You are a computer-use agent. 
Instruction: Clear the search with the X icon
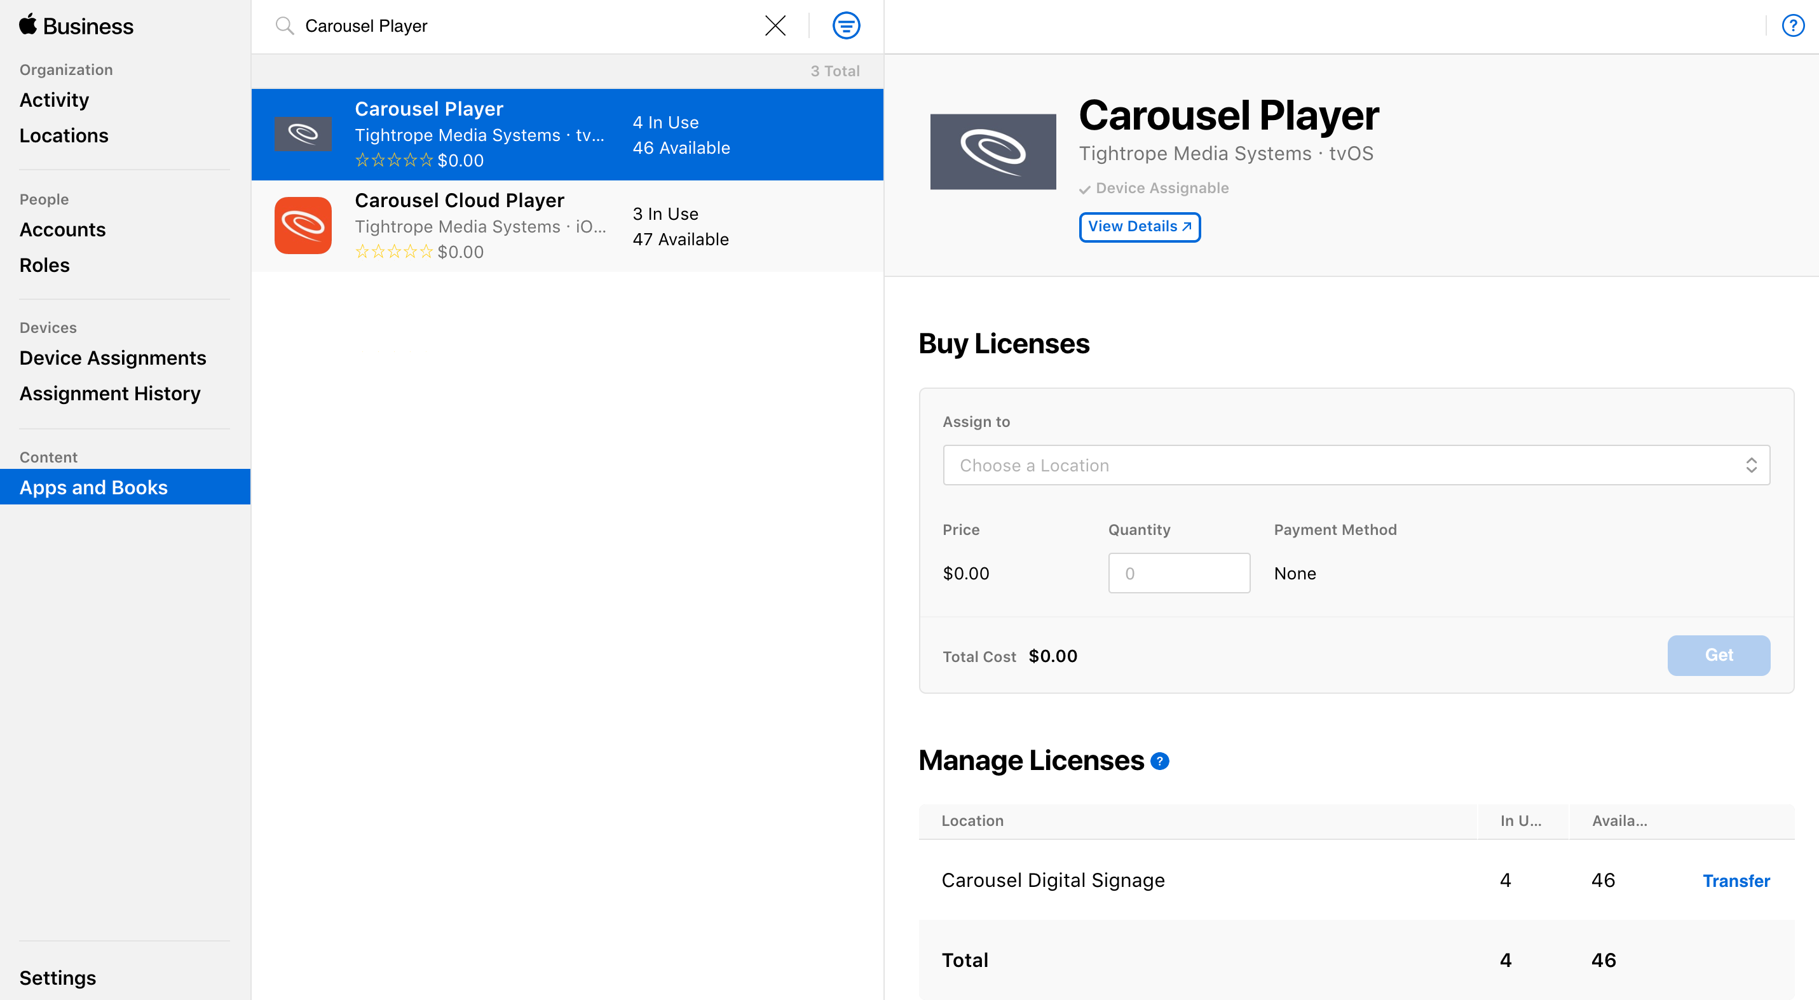775,26
